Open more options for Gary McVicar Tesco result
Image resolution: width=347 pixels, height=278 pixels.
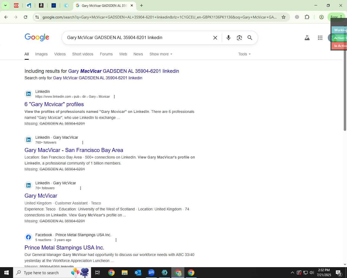point(81,188)
